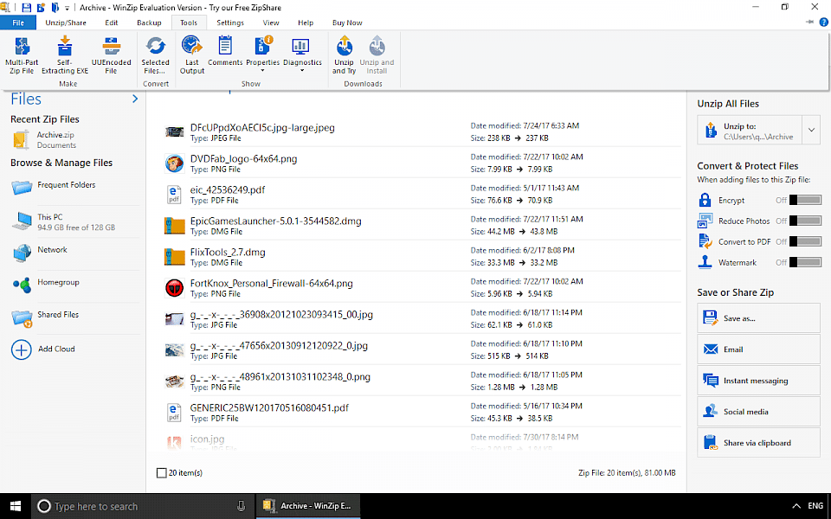Image resolution: width=831 pixels, height=519 pixels.
Task: Turn on the Watermark switch
Action: pos(805,261)
